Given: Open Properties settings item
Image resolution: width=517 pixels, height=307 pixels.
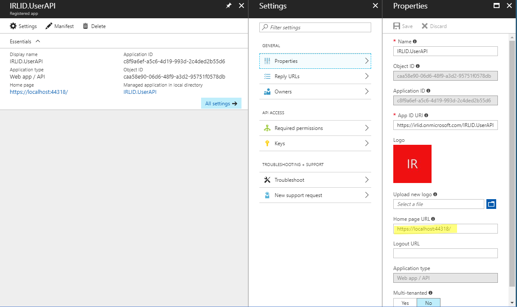Looking at the screenshot, I should tap(315, 61).
